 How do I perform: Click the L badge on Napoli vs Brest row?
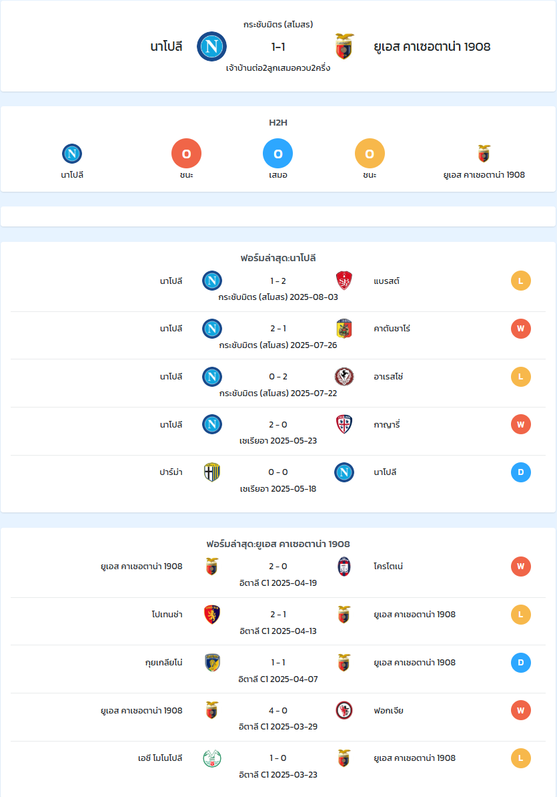tap(521, 281)
